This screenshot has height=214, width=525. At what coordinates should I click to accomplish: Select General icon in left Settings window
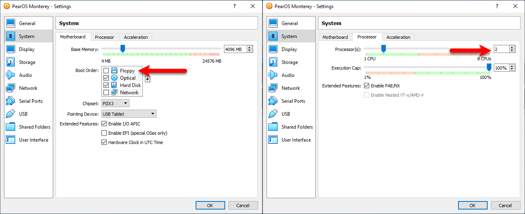(11, 23)
